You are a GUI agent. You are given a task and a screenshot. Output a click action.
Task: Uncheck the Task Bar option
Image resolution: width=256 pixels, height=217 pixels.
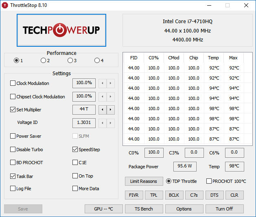13,176
